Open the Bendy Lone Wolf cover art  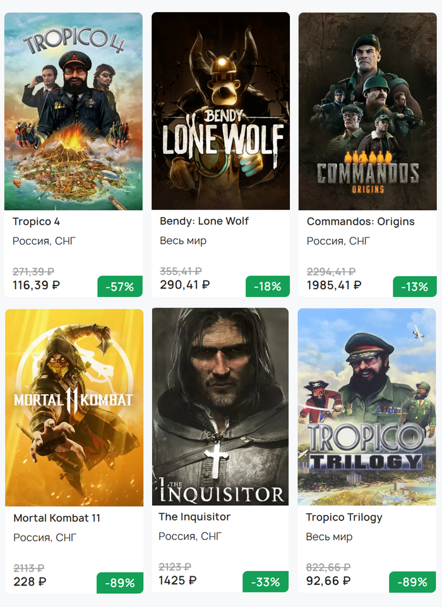click(220, 111)
